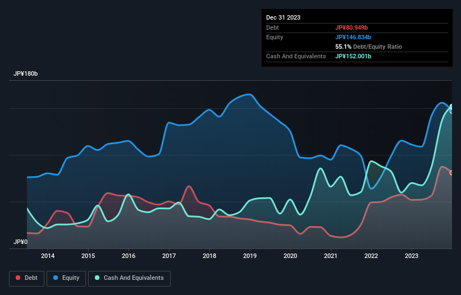Screen dimensions: 461x295
Task: Click Cash And Equivalents label in tooltip
Action: click(x=296, y=56)
